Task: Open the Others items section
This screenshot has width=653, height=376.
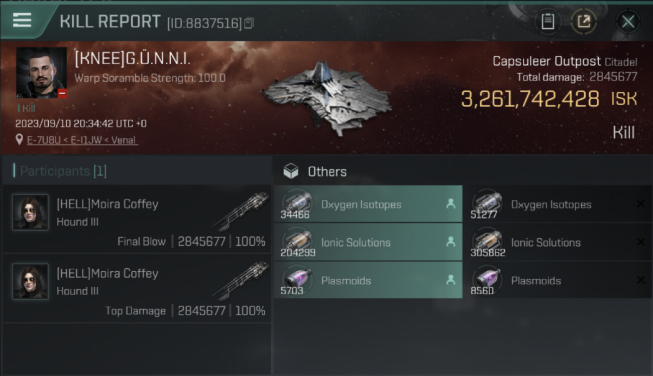Action: point(326,171)
